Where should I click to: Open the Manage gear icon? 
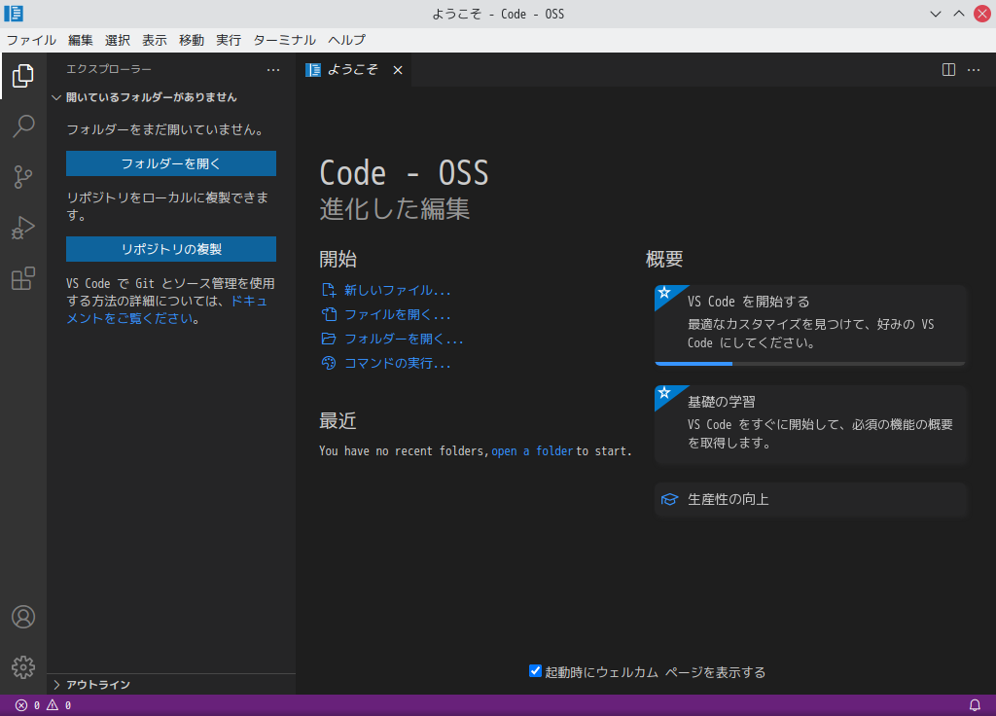click(23, 667)
